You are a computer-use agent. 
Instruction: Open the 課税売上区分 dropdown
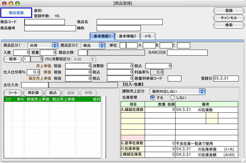coord(177,91)
